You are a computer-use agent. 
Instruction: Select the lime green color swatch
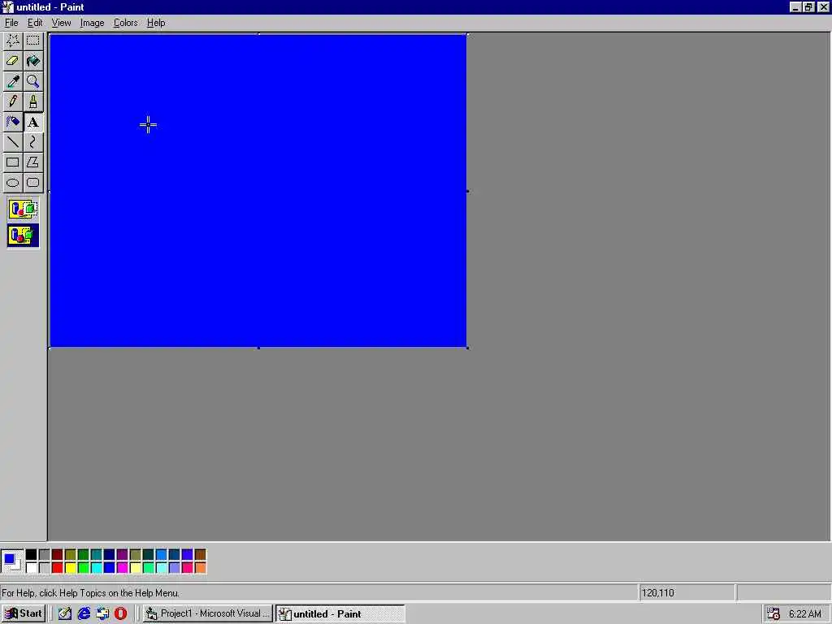84,568
